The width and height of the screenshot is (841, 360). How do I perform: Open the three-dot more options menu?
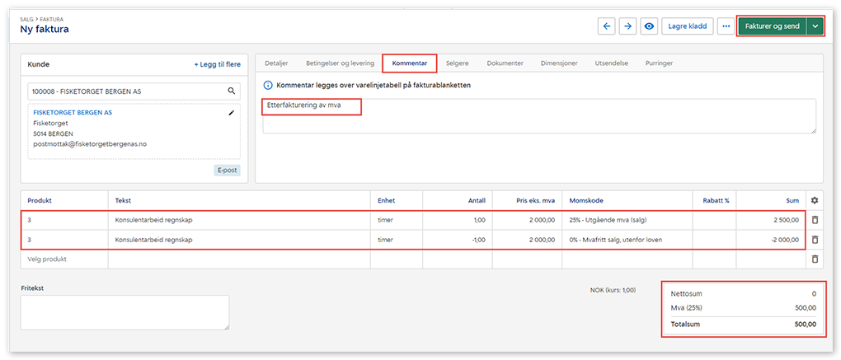click(x=726, y=26)
